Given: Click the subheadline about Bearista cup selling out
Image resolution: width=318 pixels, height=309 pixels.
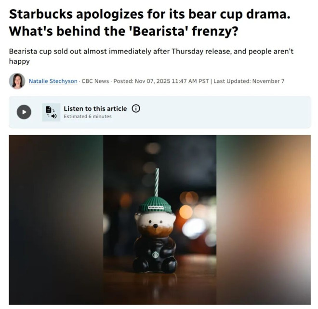Looking at the screenshot, I should point(151,56).
